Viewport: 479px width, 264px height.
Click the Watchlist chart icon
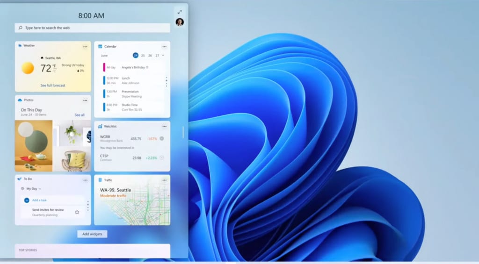tap(100, 126)
